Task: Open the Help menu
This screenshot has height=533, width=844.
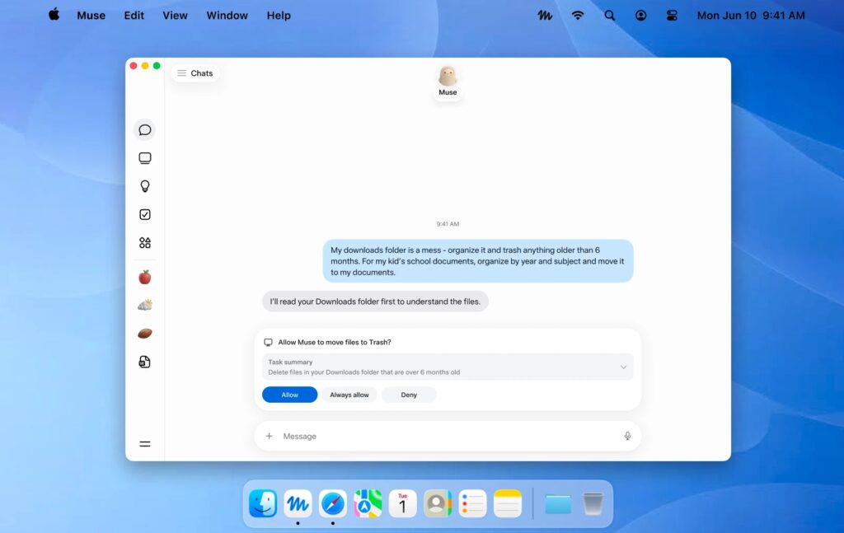Action: pyautogui.click(x=279, y=16)
